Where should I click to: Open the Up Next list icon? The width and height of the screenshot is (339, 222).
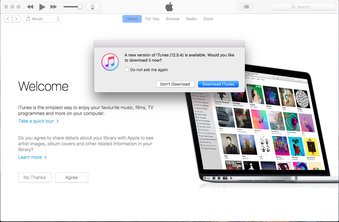coord(246,7)
